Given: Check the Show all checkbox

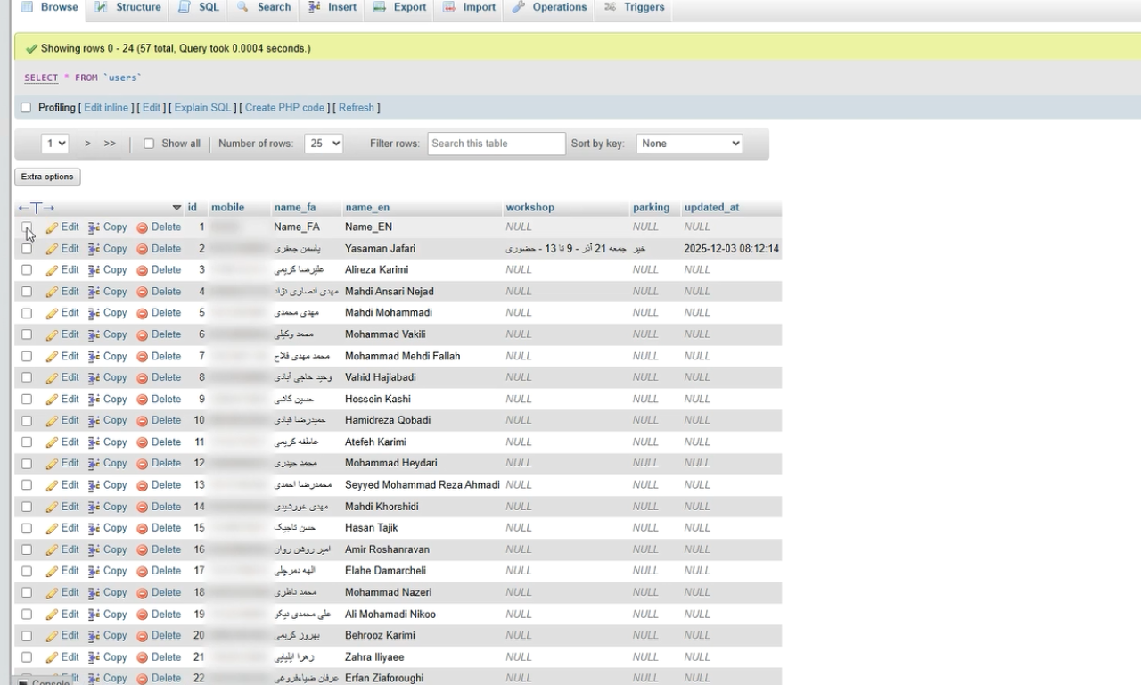Looking at the screenshot, I should coord(149,144).
